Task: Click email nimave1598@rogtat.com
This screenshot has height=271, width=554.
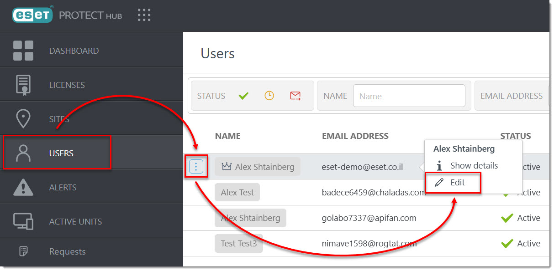Action: (x=369, y=243)
